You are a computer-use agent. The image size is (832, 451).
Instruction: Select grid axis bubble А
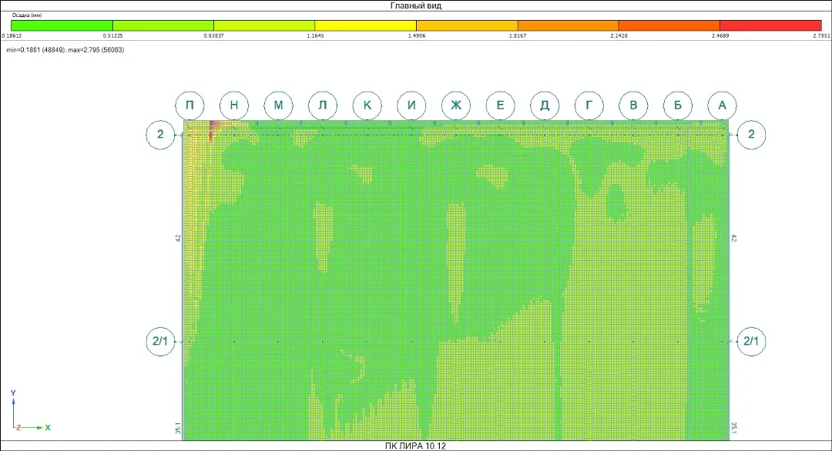(x=722, y=105)
